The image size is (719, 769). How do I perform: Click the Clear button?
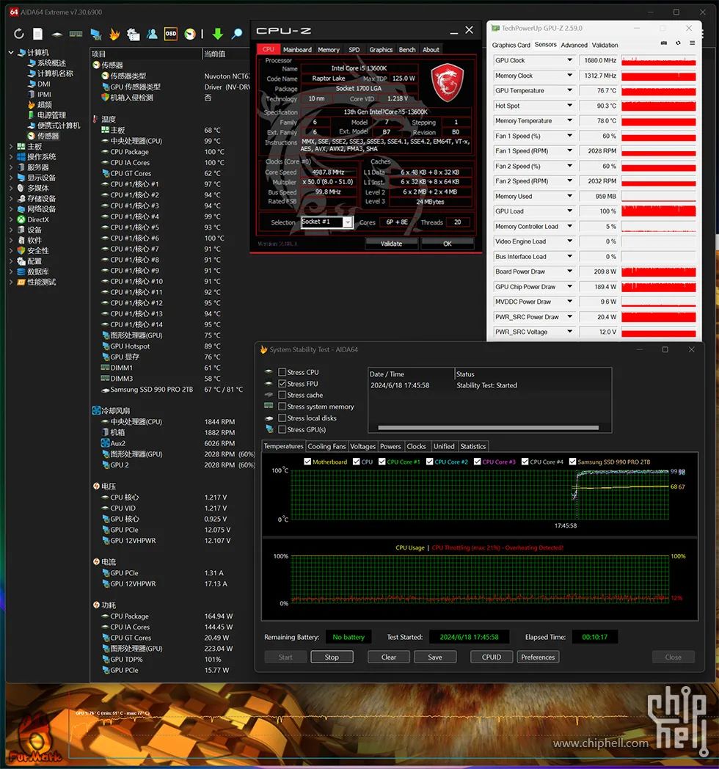tap(388, 657)
